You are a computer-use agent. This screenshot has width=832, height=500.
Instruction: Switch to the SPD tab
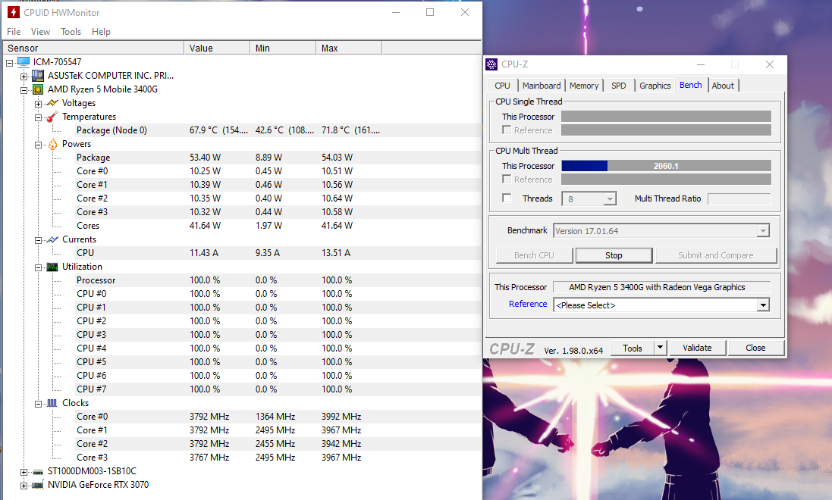[619, 86]
